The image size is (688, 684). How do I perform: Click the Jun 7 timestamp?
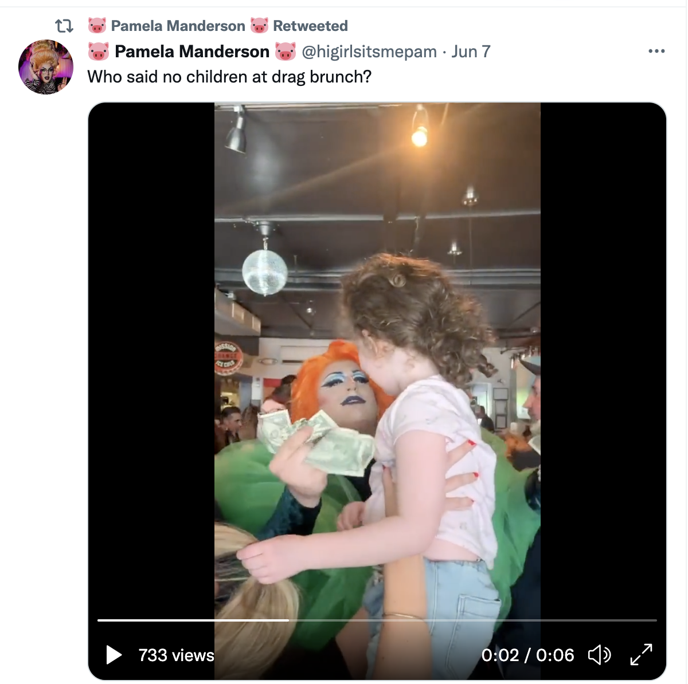(x=471, y=52)
